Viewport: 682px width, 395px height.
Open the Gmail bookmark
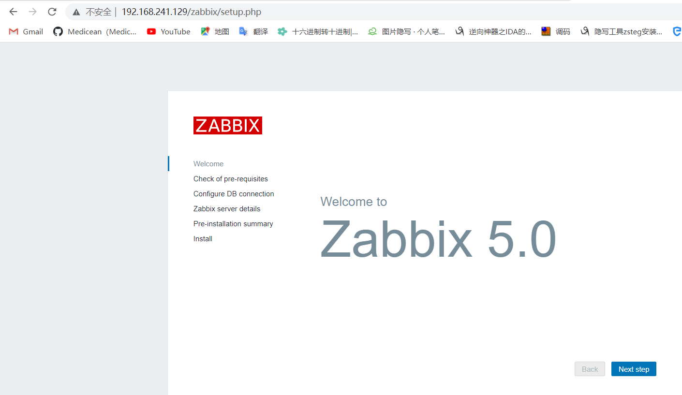tap(26, 31)
